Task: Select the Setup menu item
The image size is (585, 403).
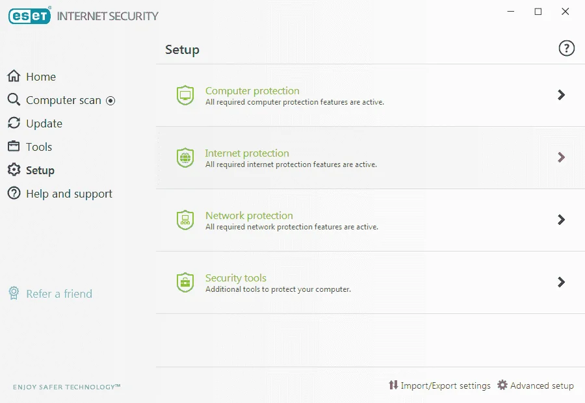Action: click(40, 170)
